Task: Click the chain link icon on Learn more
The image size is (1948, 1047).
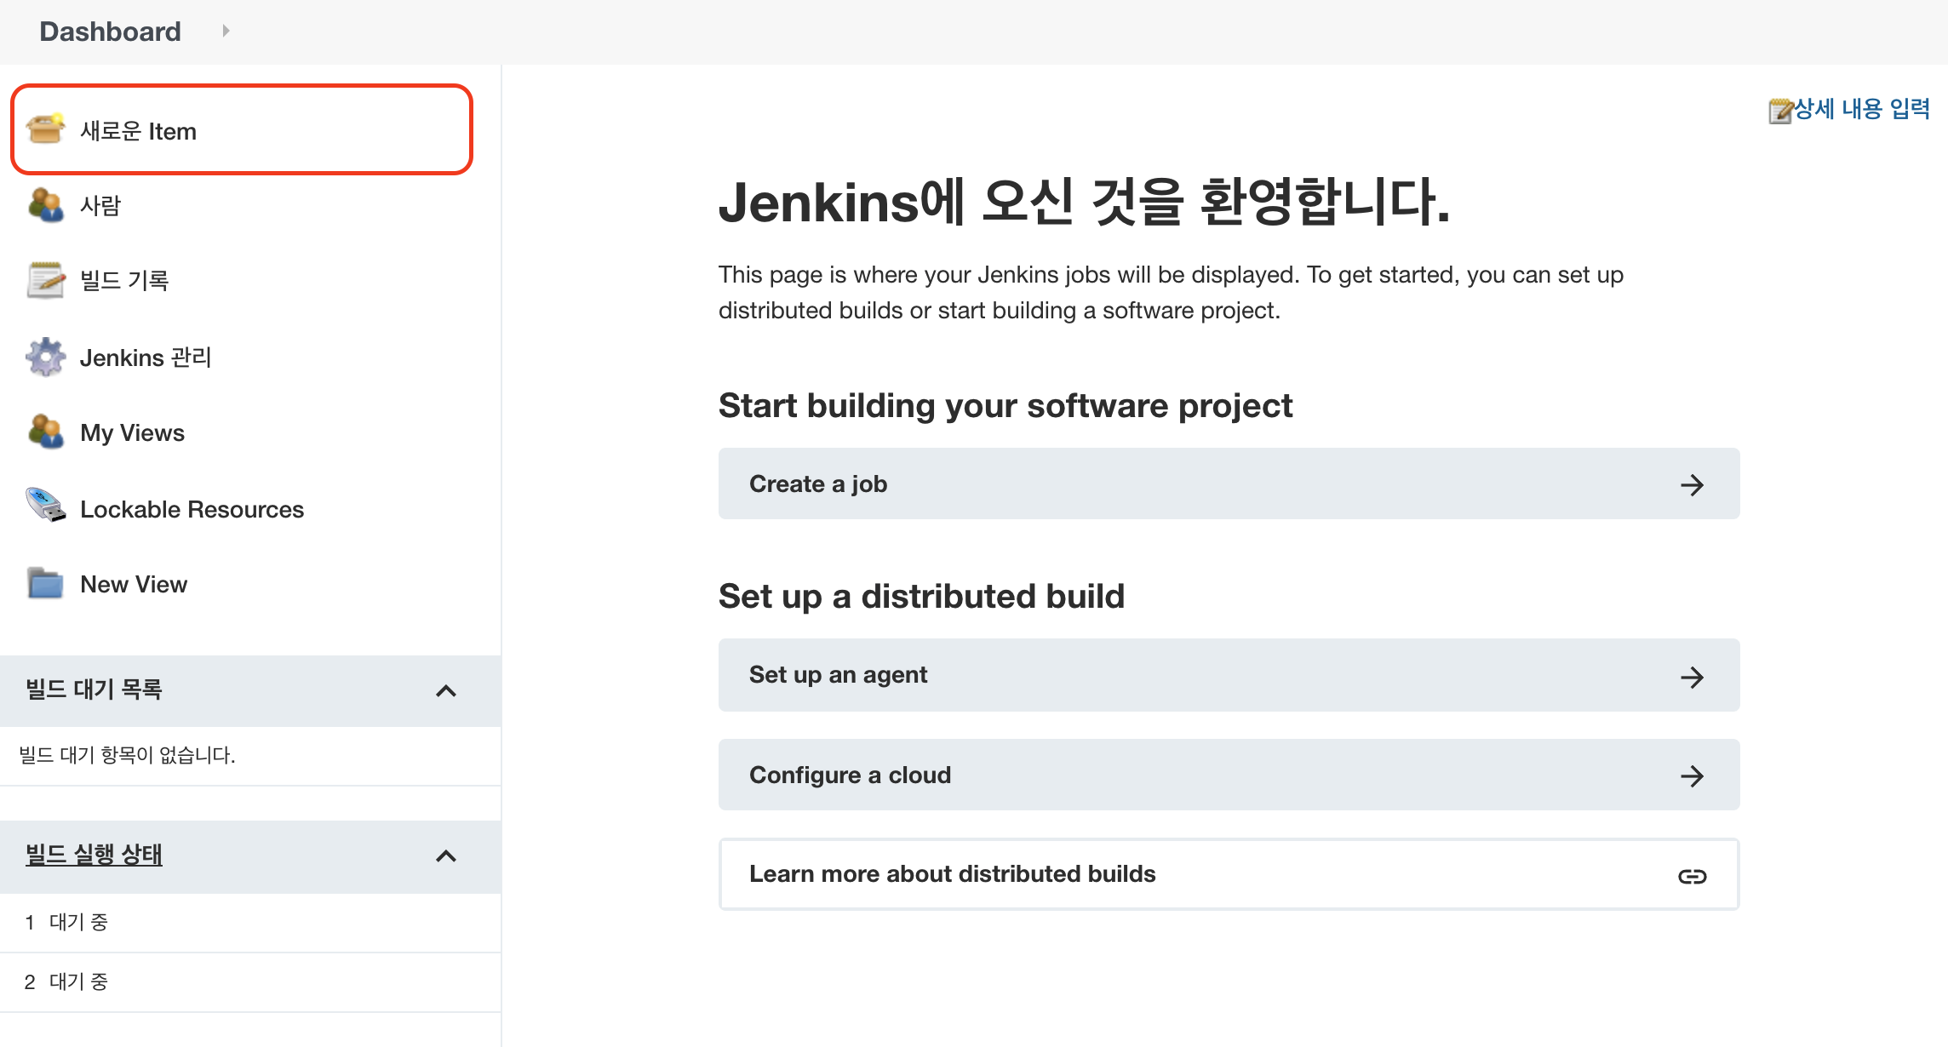Action: coord(1692,876)
